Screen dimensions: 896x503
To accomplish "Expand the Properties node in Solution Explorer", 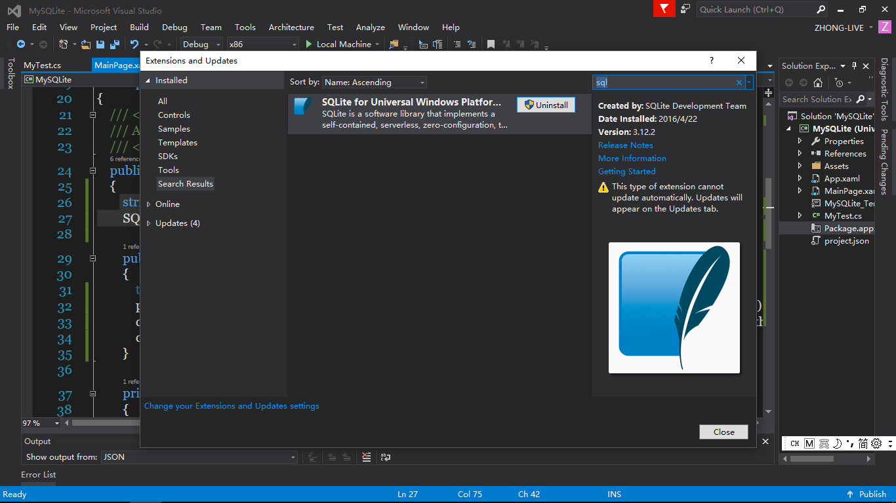I will click(800, 141).
